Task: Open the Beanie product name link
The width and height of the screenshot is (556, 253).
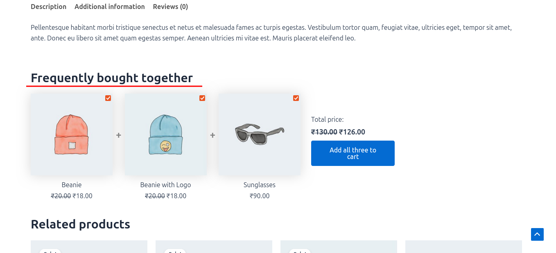Action: pos(72,185)
